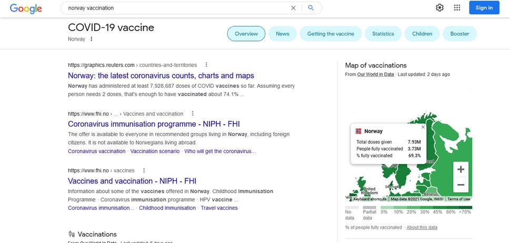This screenshot has width=510, height=243.
Task: Click the Total doses given 7.93M row
Action: tap(388, 142)
